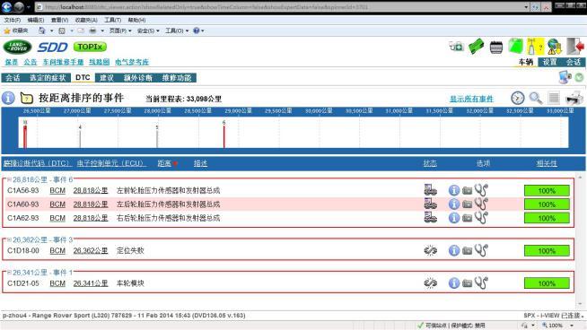Collapse the 26,341公里 事件 1 group

tap(9, 273)
